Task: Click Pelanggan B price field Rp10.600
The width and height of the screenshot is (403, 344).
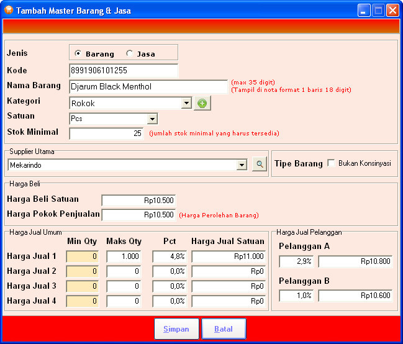Action: point(355,296)
